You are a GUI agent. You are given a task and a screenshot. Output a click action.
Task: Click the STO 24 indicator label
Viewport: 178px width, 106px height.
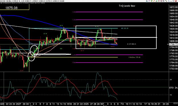(173, 88)
